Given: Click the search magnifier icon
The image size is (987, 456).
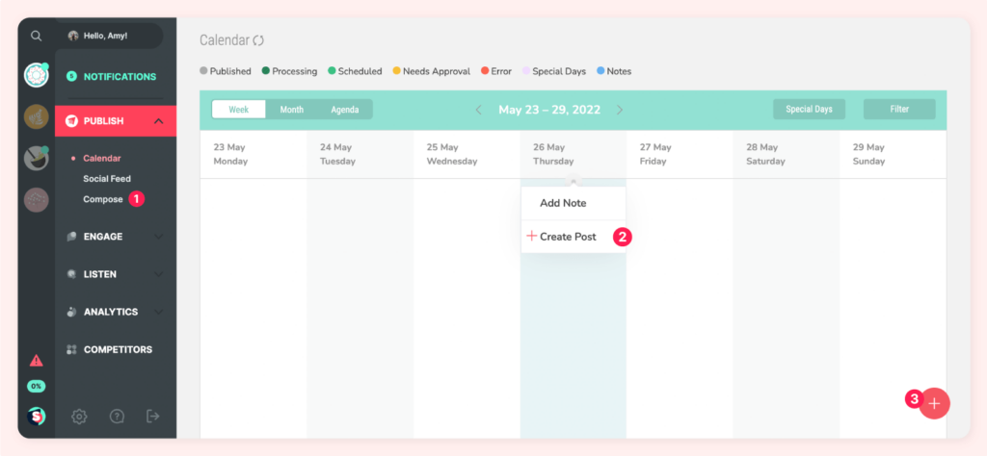Looking at the screenshot, I should (x=37, y=36).
